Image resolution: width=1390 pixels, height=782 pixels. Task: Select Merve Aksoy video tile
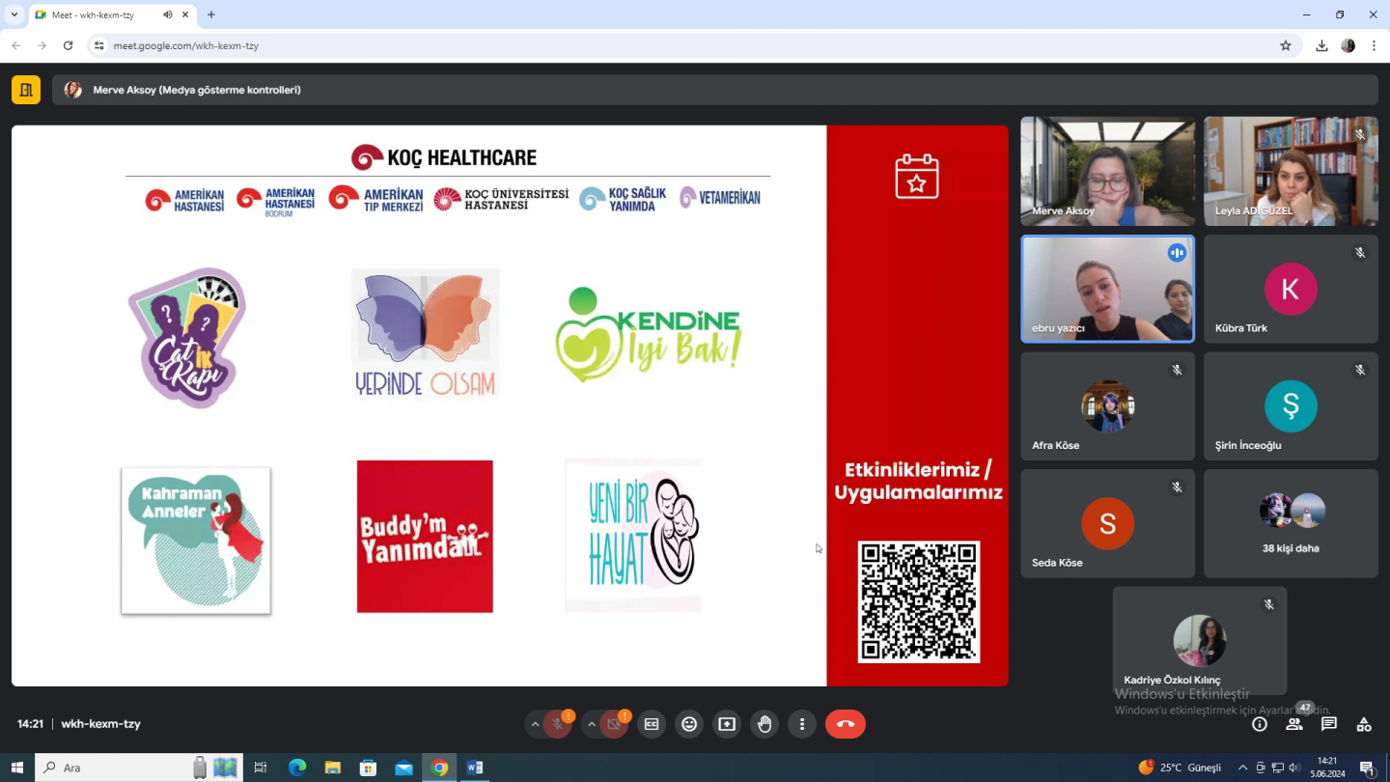click(x=1107, y=171)
